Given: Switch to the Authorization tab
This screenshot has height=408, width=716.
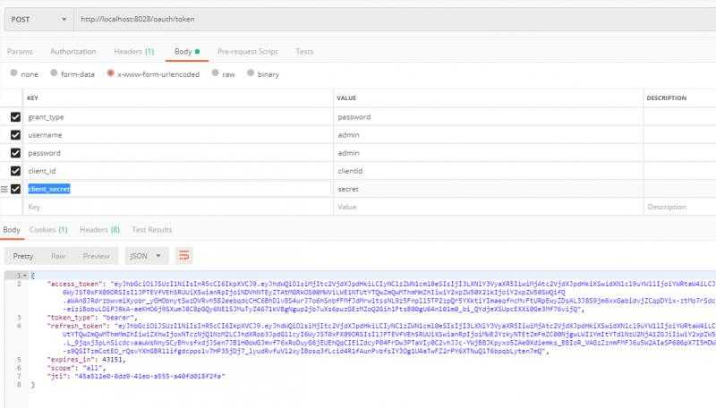Looking at the screenshot, I should 73,52.
